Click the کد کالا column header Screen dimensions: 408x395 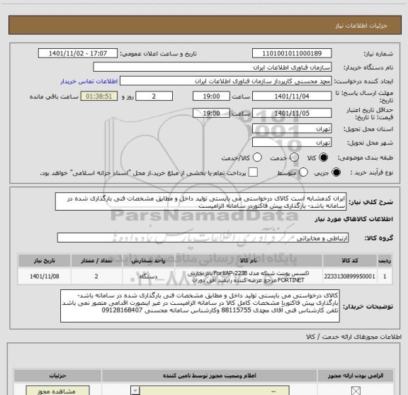pos(350,260)
